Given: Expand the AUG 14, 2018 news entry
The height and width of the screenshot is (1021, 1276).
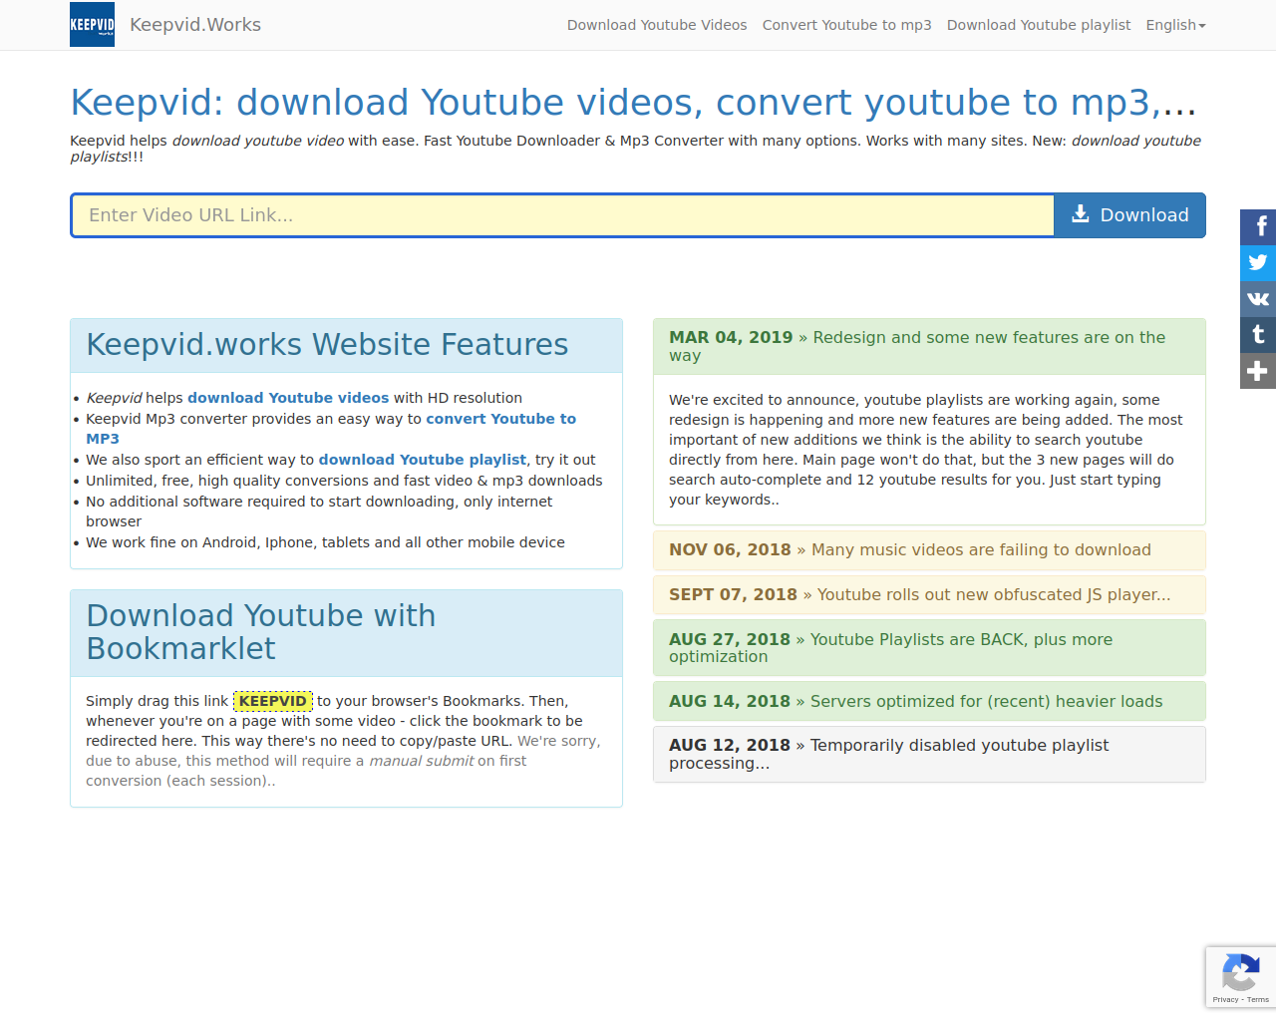Looking at the screenshot, I should (929, 702).
